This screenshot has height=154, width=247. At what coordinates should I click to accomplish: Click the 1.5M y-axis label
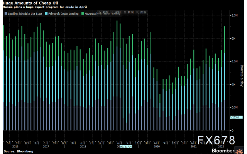coord(235,62)
